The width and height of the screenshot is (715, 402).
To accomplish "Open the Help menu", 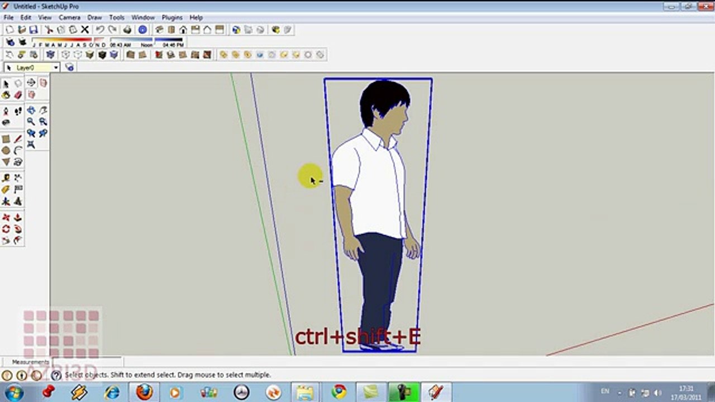I will click(196, 18).
